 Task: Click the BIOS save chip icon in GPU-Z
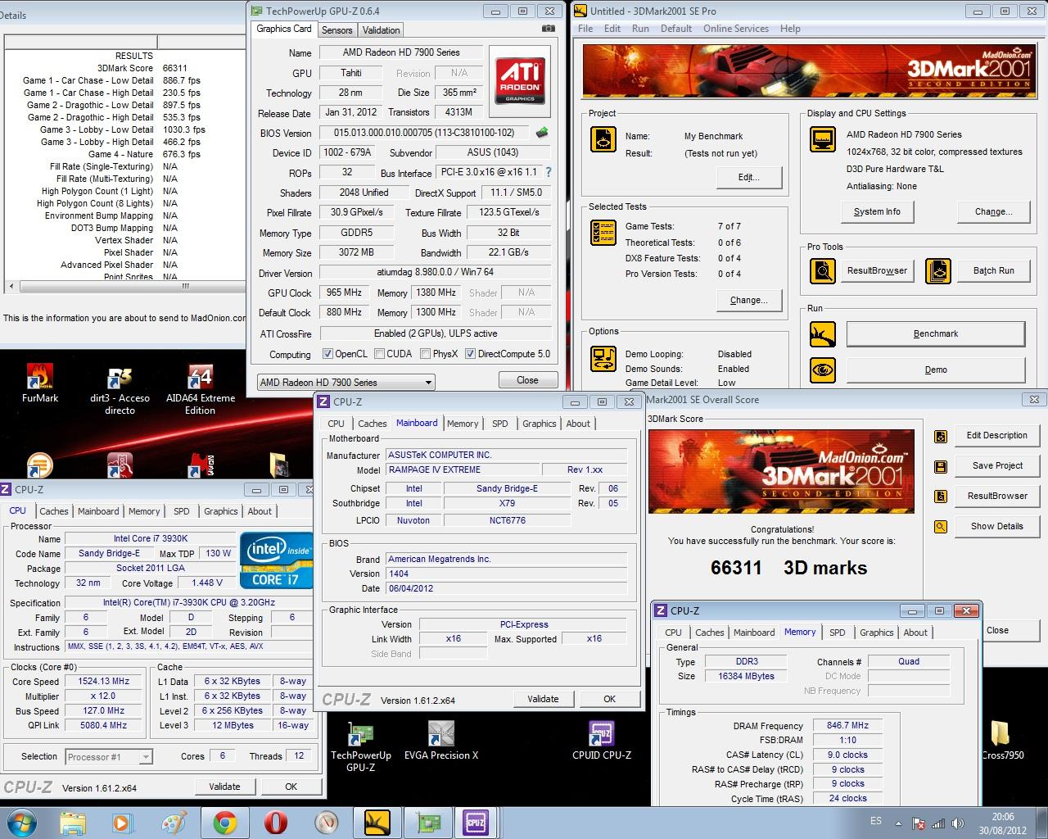pyautogui.click(x=542, y=133)
